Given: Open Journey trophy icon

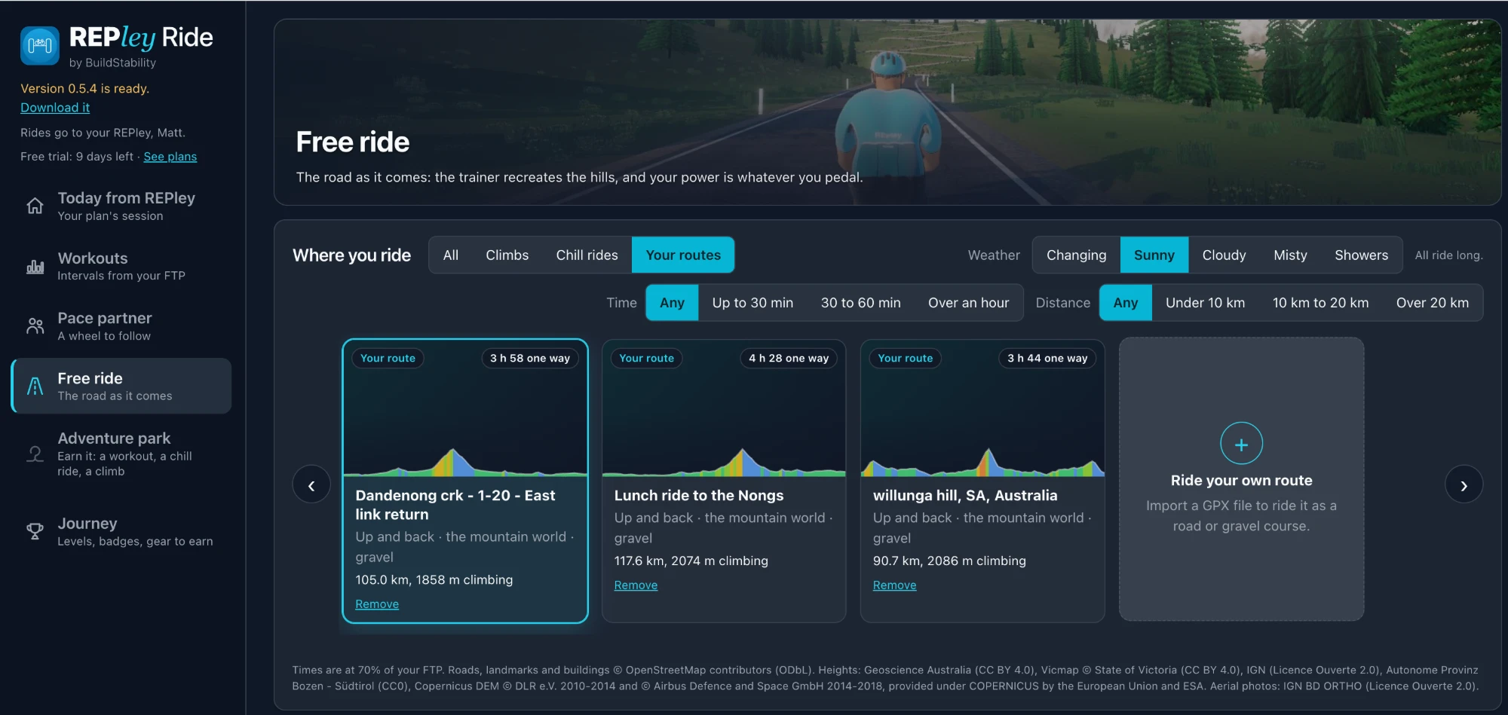Looking at the screenshot, I should coord(35,531).
